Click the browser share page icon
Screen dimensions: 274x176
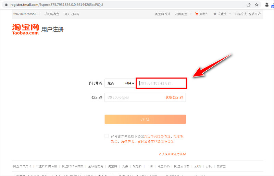tap(248, 5)
